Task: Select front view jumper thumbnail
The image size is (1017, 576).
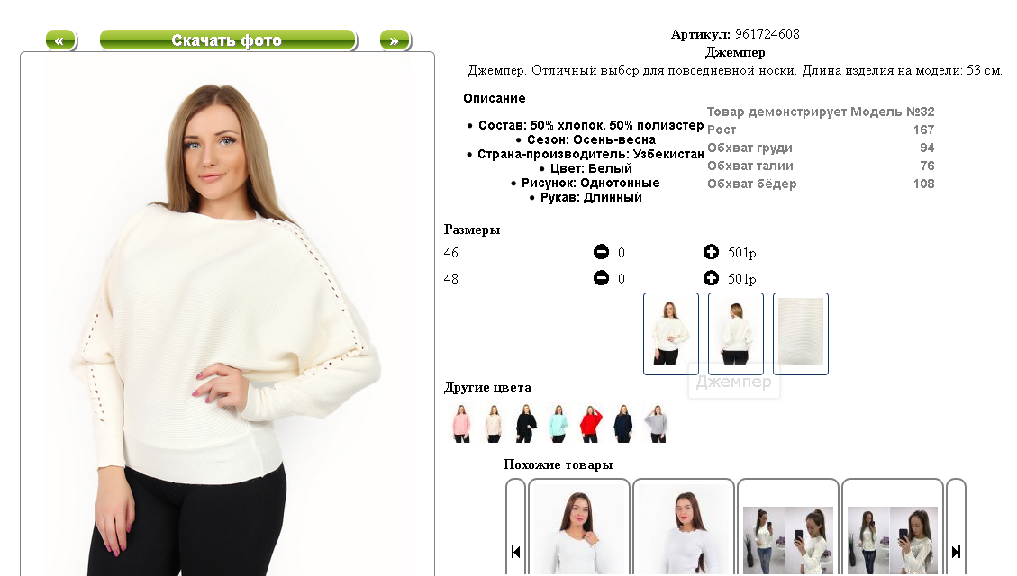Action: tap(671, 334)
